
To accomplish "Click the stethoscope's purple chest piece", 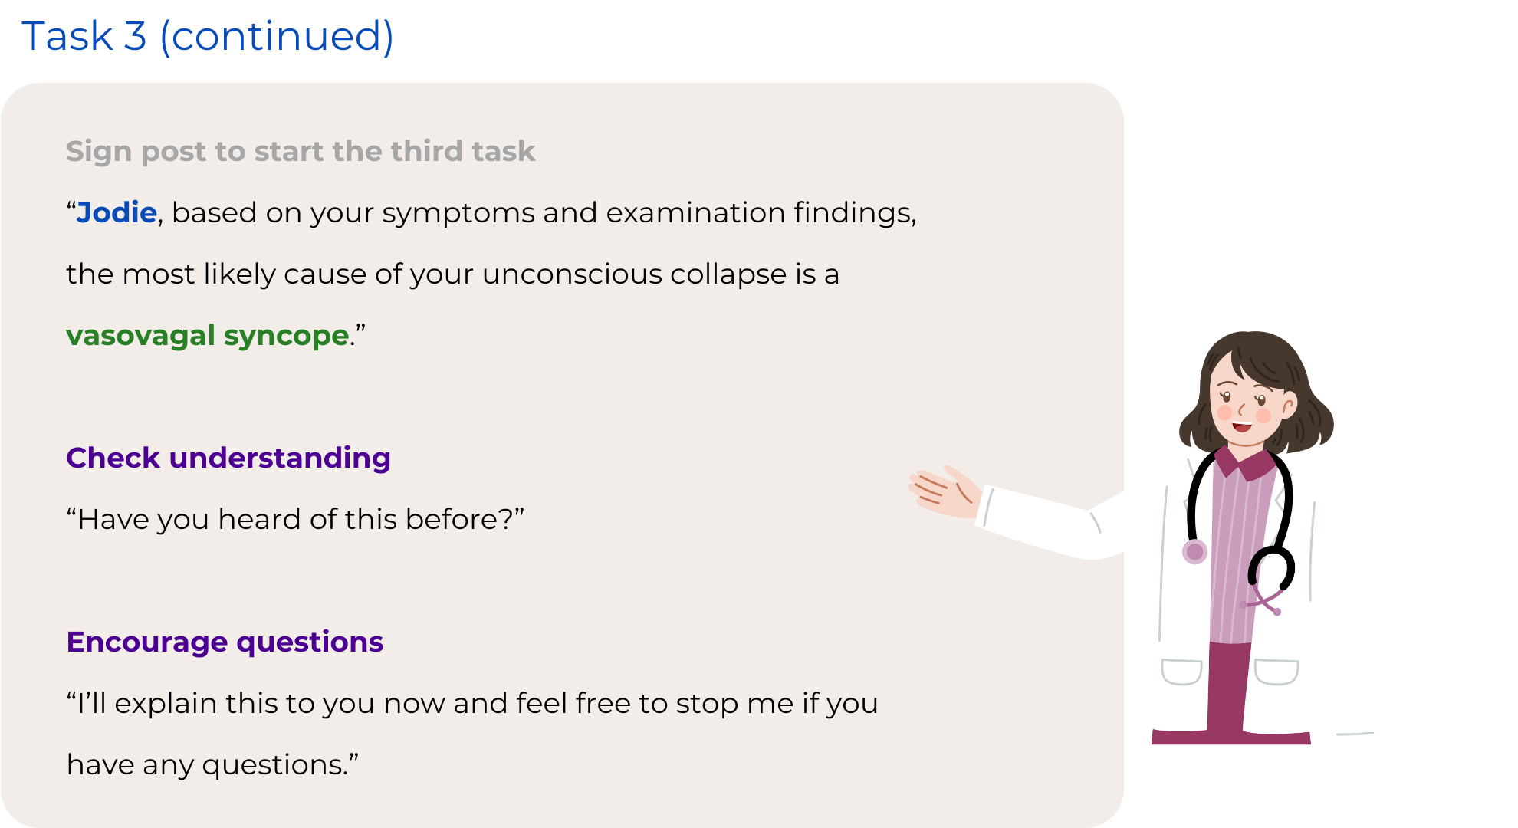I will [1194, 551].
